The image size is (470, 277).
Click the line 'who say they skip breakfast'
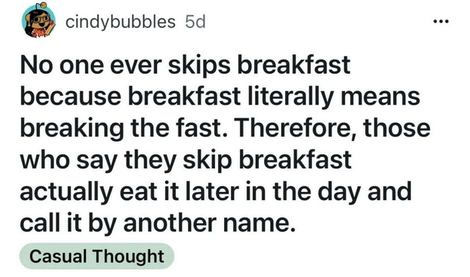pyautogui.click(x=186, y=160)
